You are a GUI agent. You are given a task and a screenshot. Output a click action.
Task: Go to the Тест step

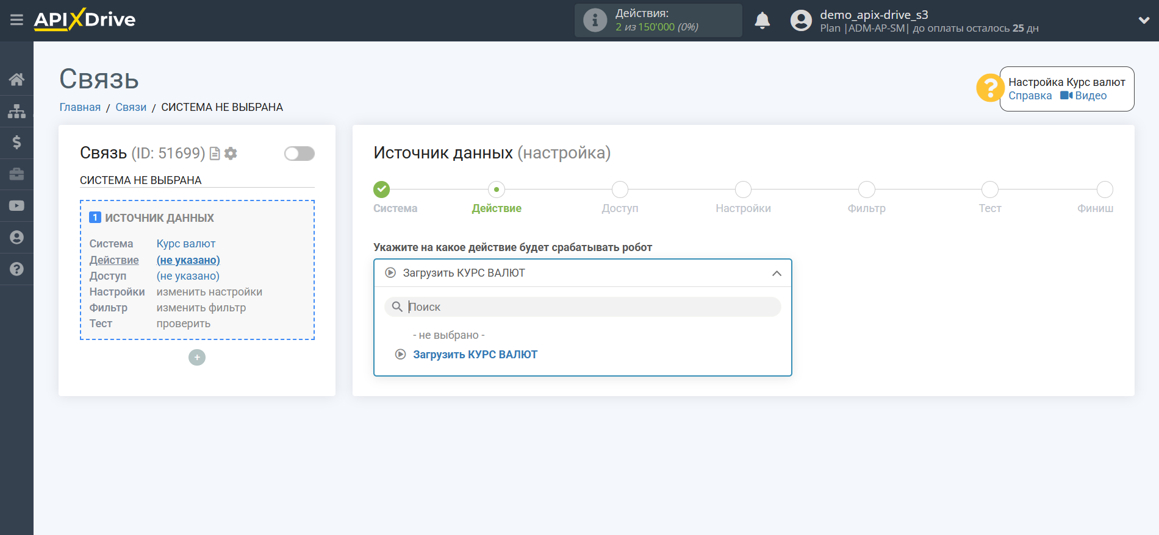[990, 208]
